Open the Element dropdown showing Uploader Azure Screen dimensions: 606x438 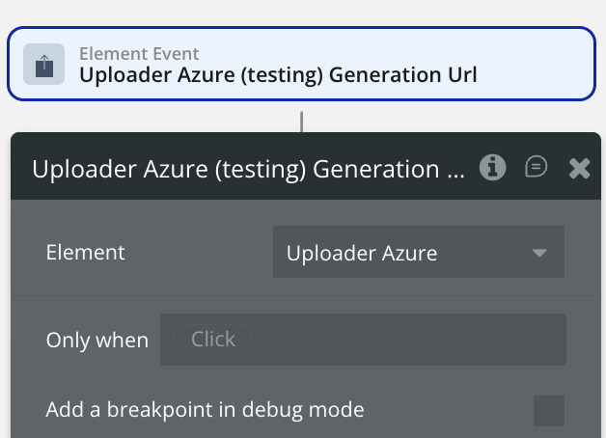point(405,253)
